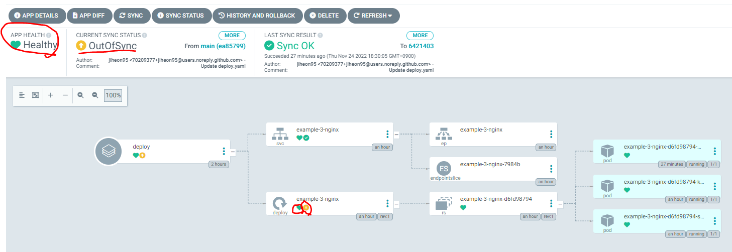This screenshot has width=732, height=252.
Task: Open kebab menu of example-3-nginx-d6fd98794-k pod
Action: (715, 186)
